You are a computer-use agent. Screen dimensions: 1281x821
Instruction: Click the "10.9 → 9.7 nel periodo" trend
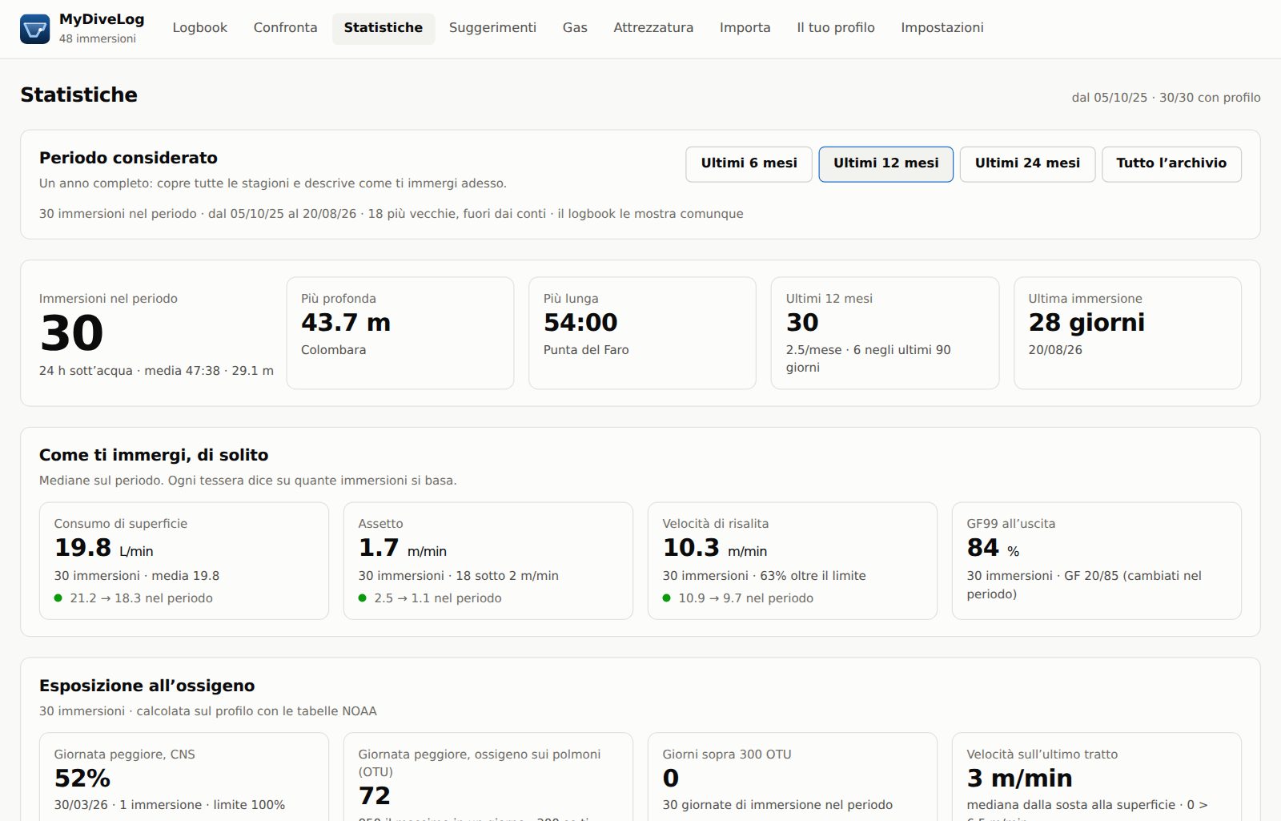(x=745, y=598)
